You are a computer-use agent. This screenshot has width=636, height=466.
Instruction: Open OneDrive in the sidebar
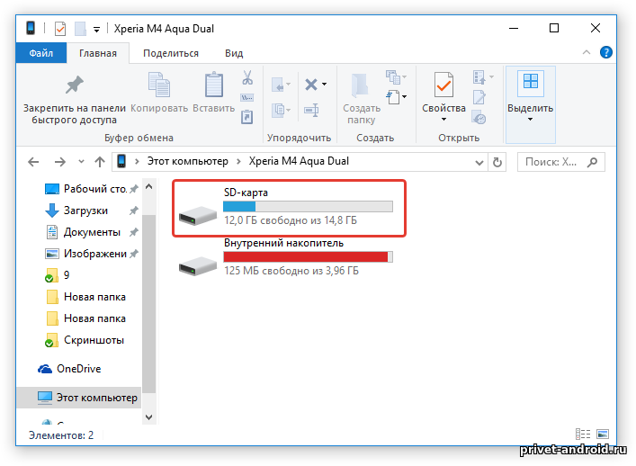point(78,369)
